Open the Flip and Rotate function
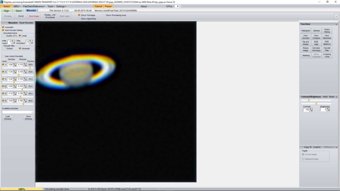 (x=306, y=43)
